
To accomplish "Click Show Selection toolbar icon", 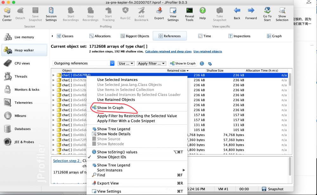I will click(282, 14).
